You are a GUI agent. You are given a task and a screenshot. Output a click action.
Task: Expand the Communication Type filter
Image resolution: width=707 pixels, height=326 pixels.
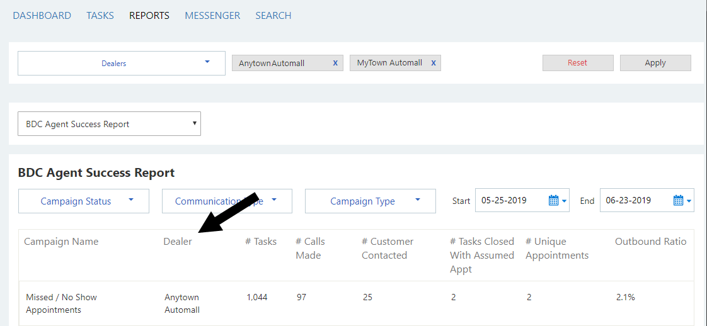click(x=227, y=201)
